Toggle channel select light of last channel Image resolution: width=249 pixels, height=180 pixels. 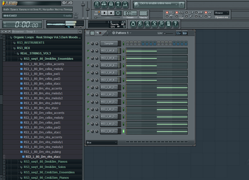[123, 131]
